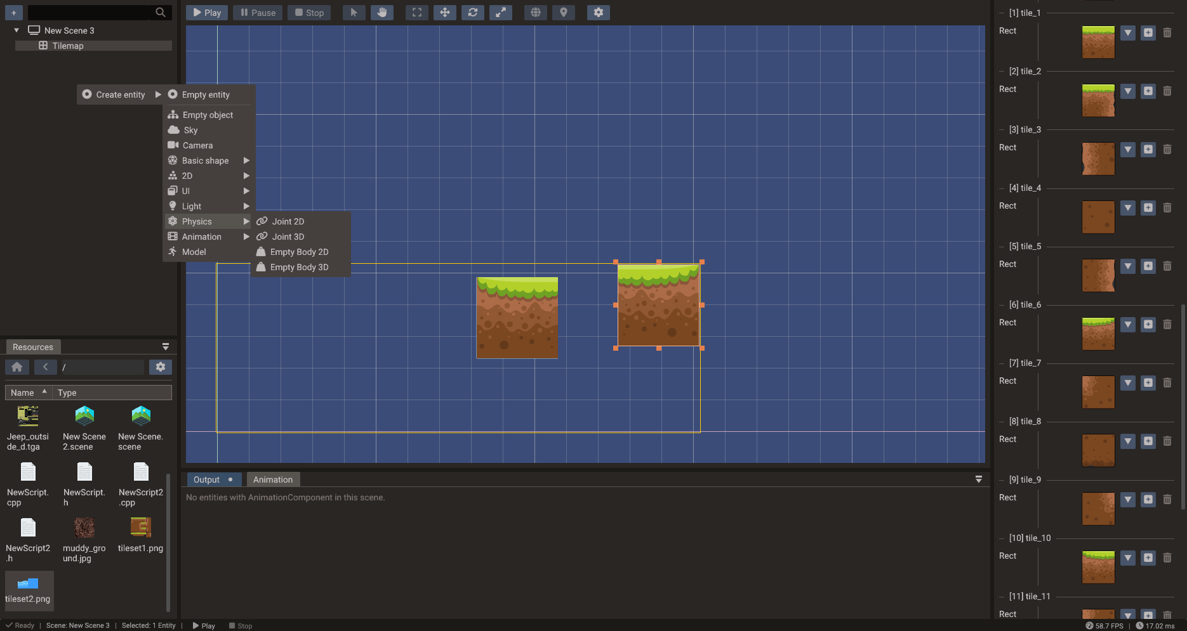Delete tile_6 with its trash icon
Image resolution: width=1187 pixels, height=631 pixels.
(x=1167, y=324)
